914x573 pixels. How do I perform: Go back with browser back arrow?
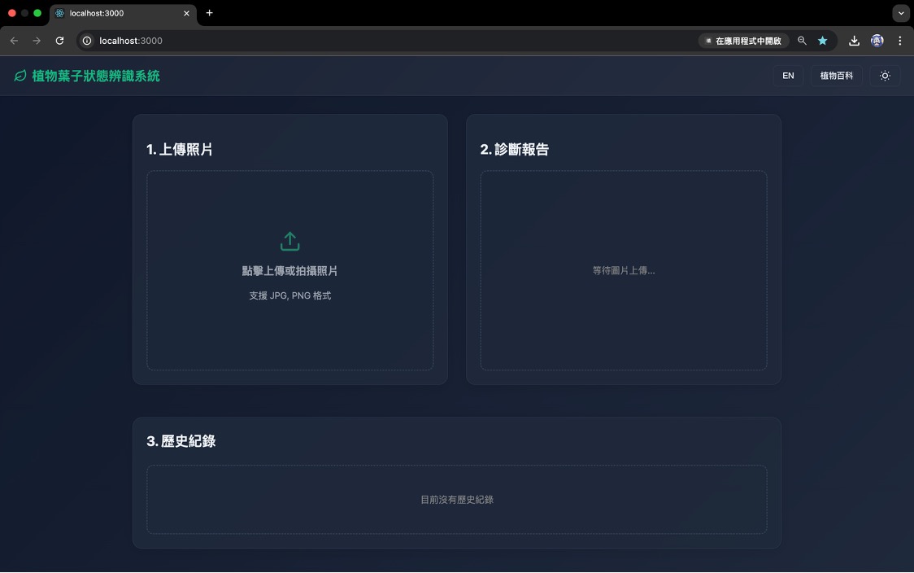[14, 41]
